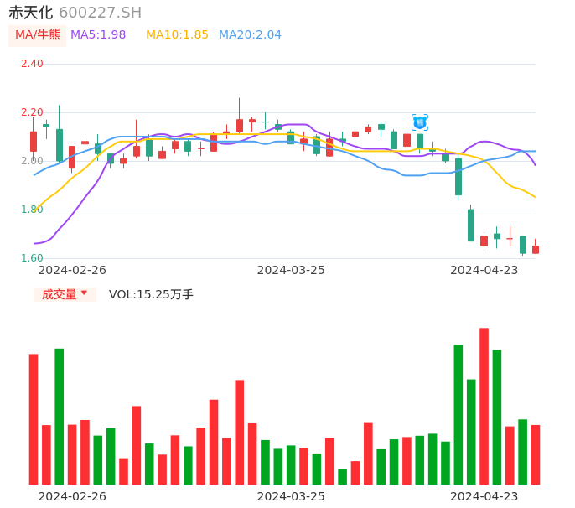This screenshot has width=575, height=508.
Task: Click the red dropdown arrow beside 成交量
Action: [84, 293]
